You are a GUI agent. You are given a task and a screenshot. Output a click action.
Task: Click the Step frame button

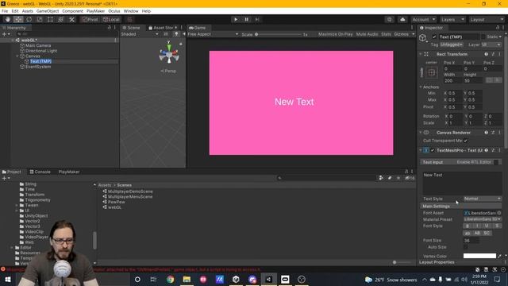[x=257, y=19]
